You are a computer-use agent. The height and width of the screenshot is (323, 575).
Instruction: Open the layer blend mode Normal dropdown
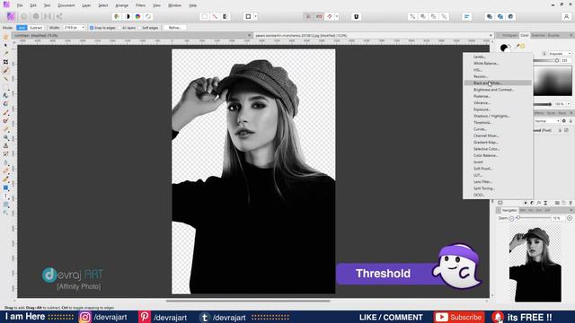[547, 121]
